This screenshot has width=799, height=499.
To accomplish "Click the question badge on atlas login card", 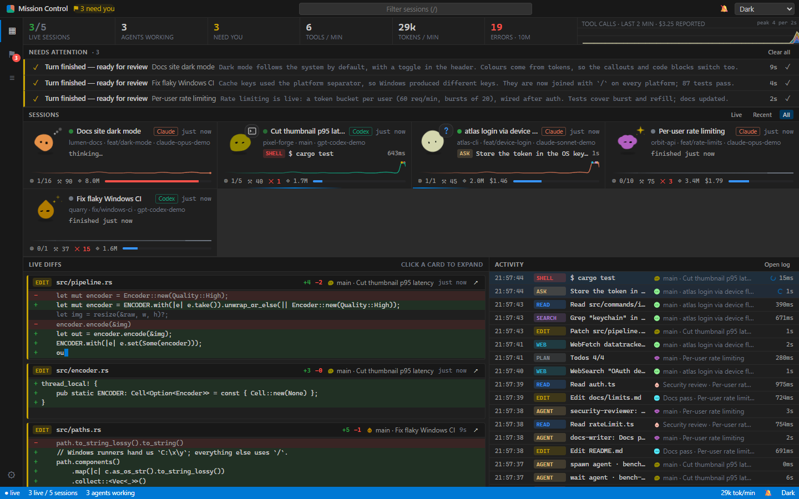I will [446, 131].
